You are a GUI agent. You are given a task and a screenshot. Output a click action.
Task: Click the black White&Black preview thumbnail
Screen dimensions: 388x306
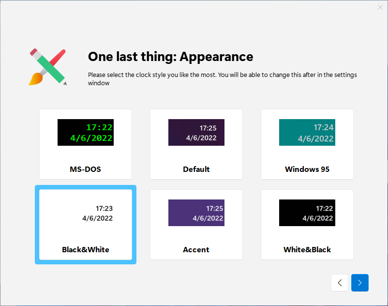coord(307,213)
